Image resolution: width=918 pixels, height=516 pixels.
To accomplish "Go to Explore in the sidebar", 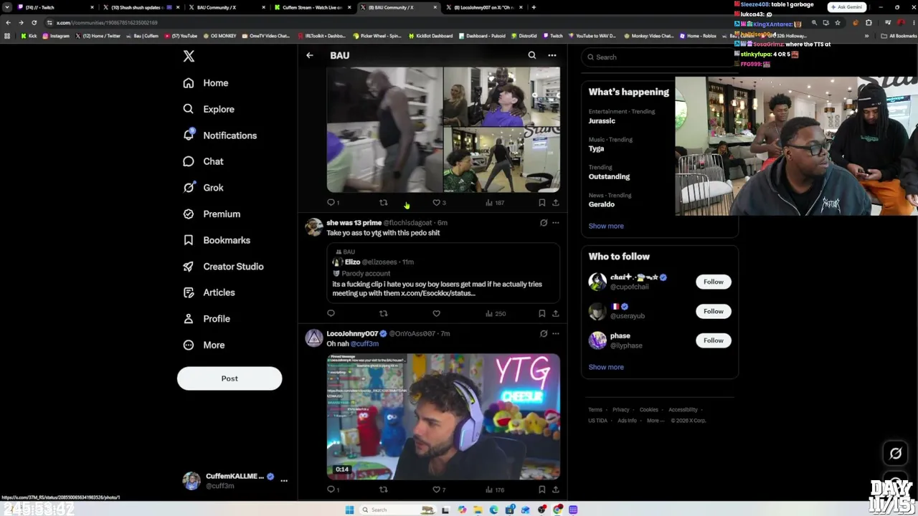I will pos(208,109).
